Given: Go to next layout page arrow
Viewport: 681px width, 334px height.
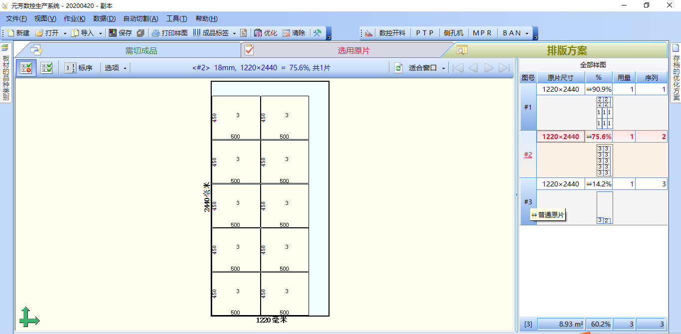Looking at the screenshot, I should (489, 68).
